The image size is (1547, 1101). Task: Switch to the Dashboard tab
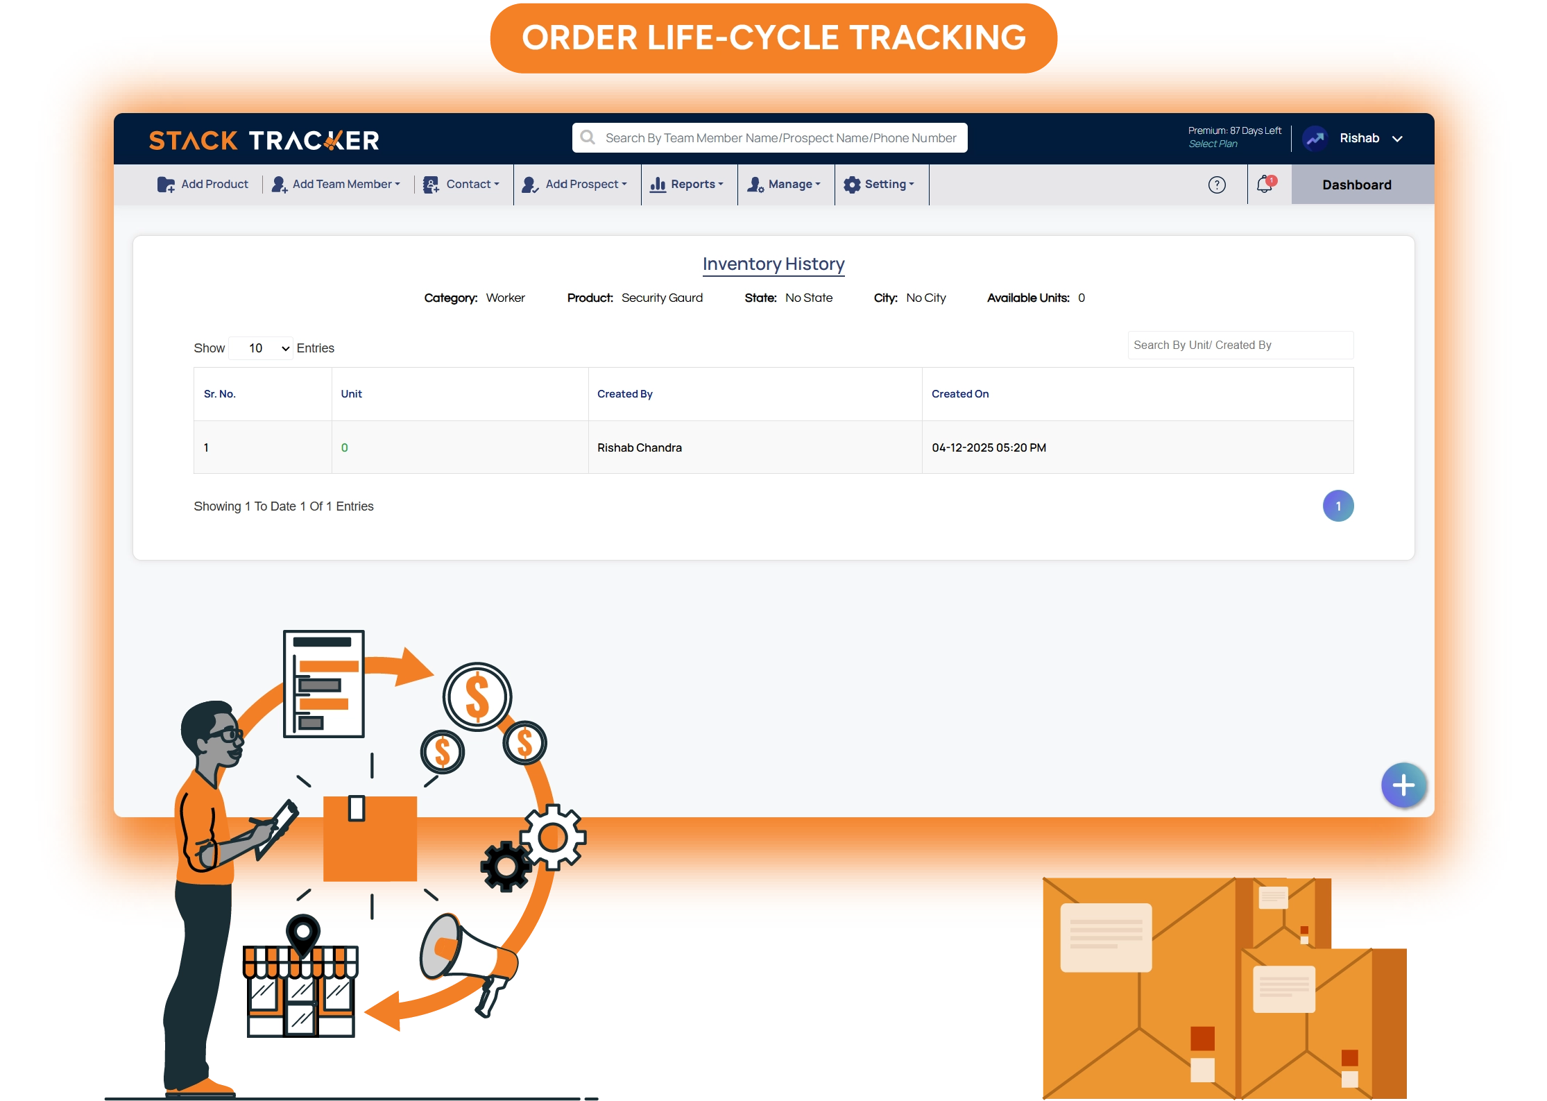(1356, 185)
